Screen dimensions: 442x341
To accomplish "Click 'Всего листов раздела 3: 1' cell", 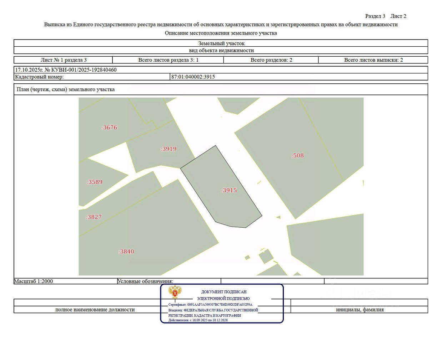I will (x=168, y=60).
